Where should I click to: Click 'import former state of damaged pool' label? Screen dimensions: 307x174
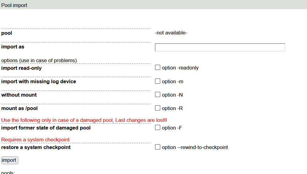[x=46, y=128]
